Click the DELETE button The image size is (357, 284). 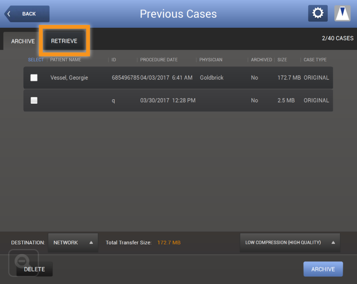(x=34, y=269)
